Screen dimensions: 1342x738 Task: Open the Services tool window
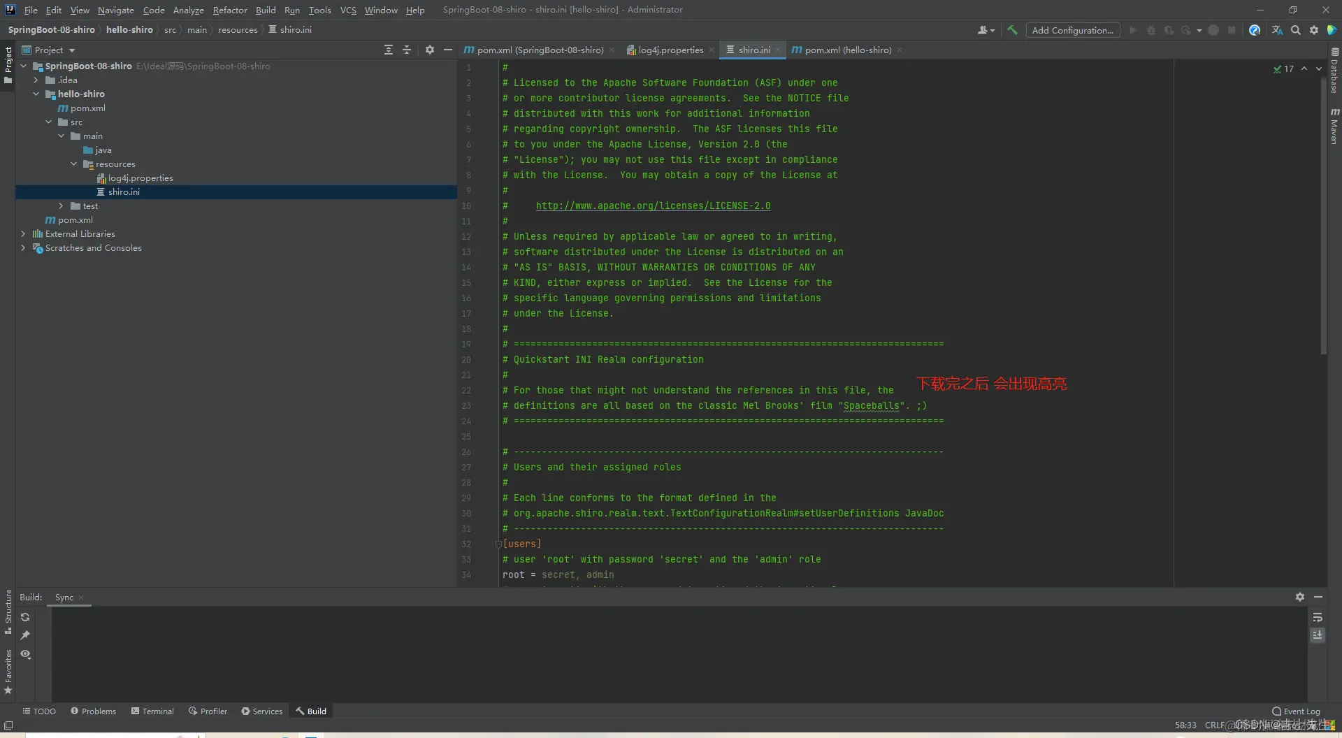point(262,711)
